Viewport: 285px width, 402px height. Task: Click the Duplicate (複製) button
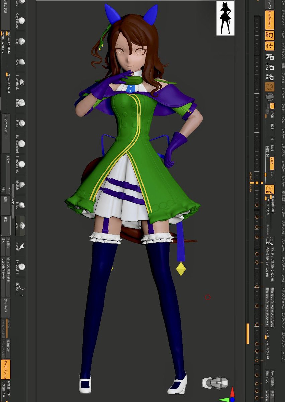(x=6, y=225)
